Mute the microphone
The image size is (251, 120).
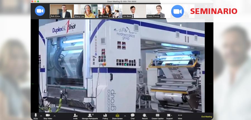[35, 116]
